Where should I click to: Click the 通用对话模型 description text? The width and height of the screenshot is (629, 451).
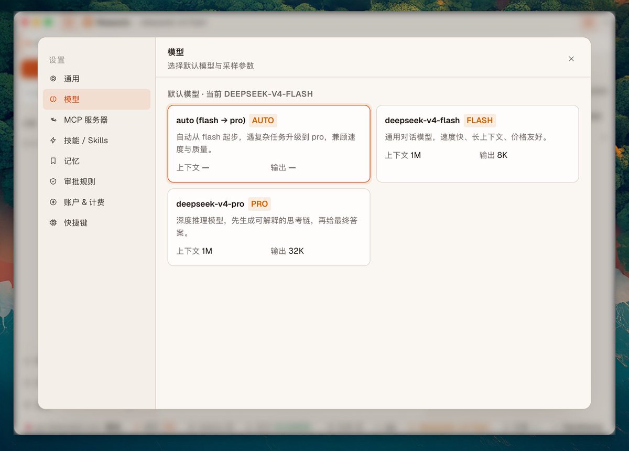(x=467, y=137)
